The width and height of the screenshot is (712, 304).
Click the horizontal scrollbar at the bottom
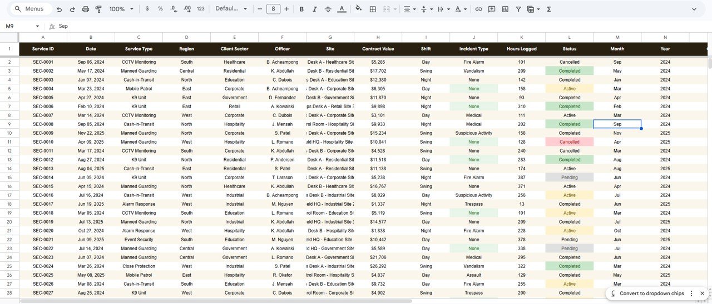coord(216,301)
